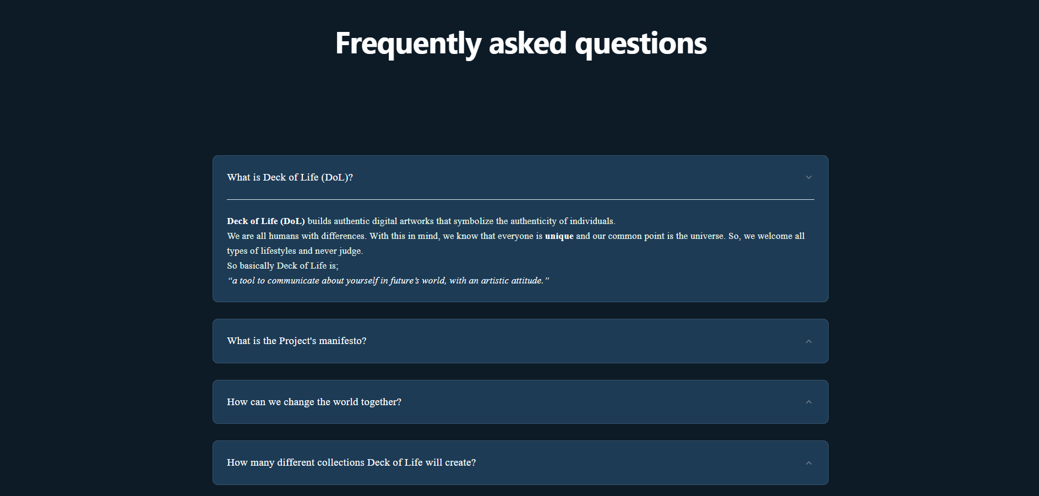Expand 'How can we change the world together?'
This screenshot has width=1039, height=496.
tap(314, 402)
